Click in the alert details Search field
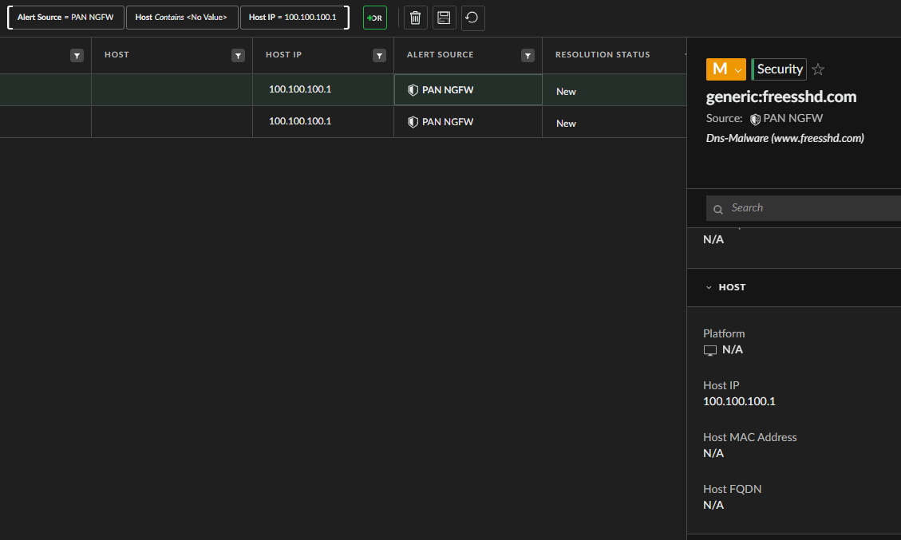901x540 pixels. [x=806, y=208]
